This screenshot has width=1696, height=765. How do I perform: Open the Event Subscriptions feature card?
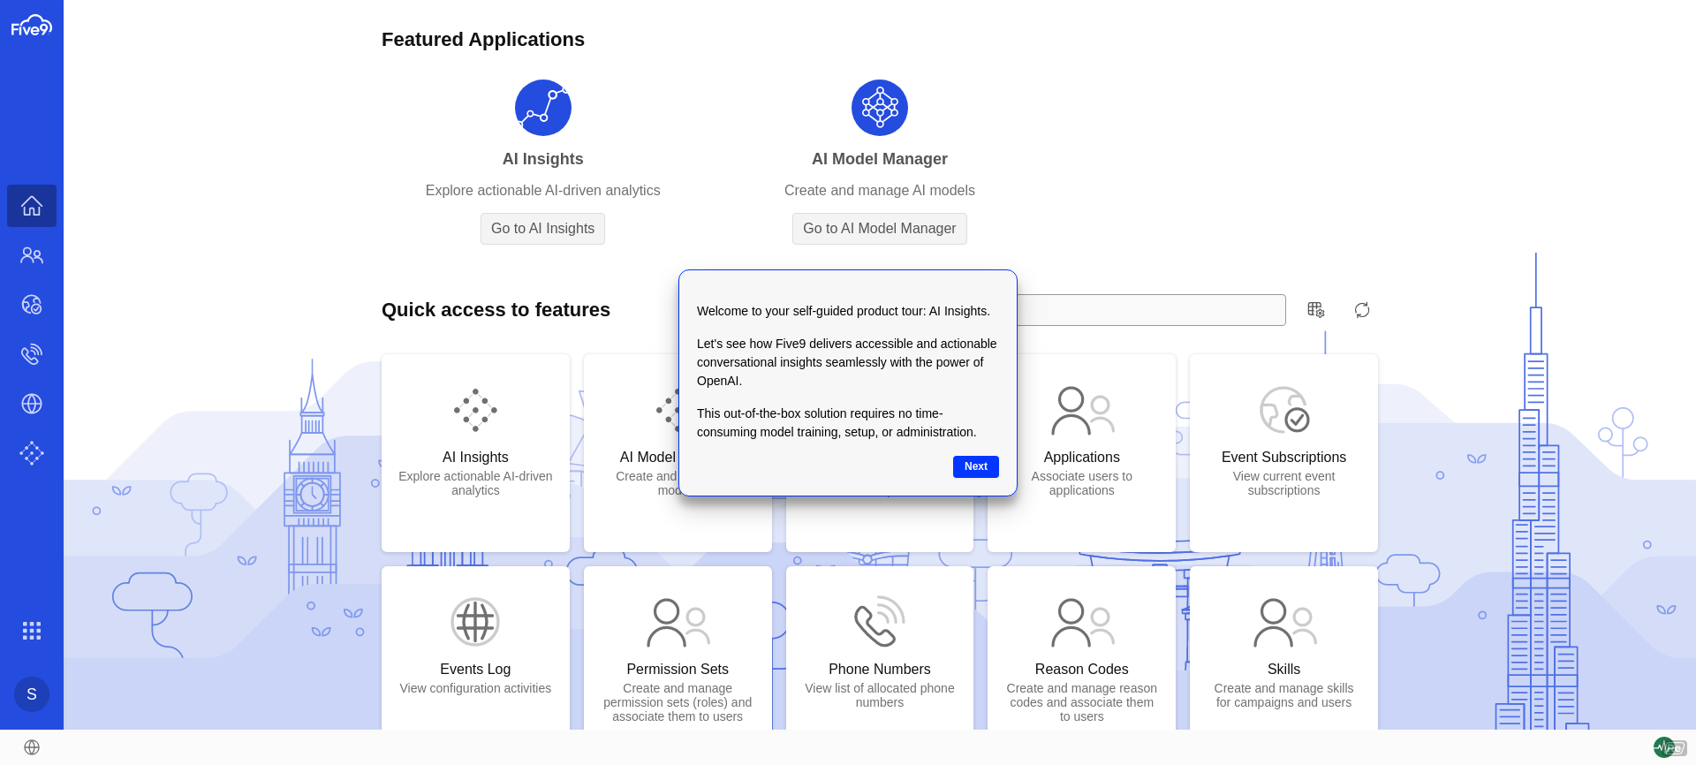click(1283, 452)
